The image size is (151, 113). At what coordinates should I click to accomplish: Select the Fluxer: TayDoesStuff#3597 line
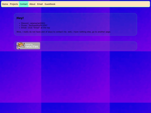34,25
